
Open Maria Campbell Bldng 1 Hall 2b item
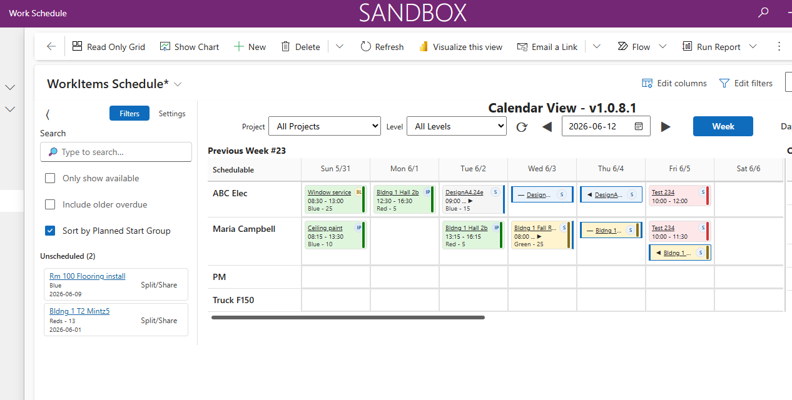[x=466, y=228]
